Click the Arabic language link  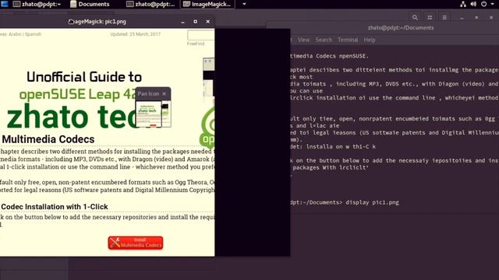15,34
